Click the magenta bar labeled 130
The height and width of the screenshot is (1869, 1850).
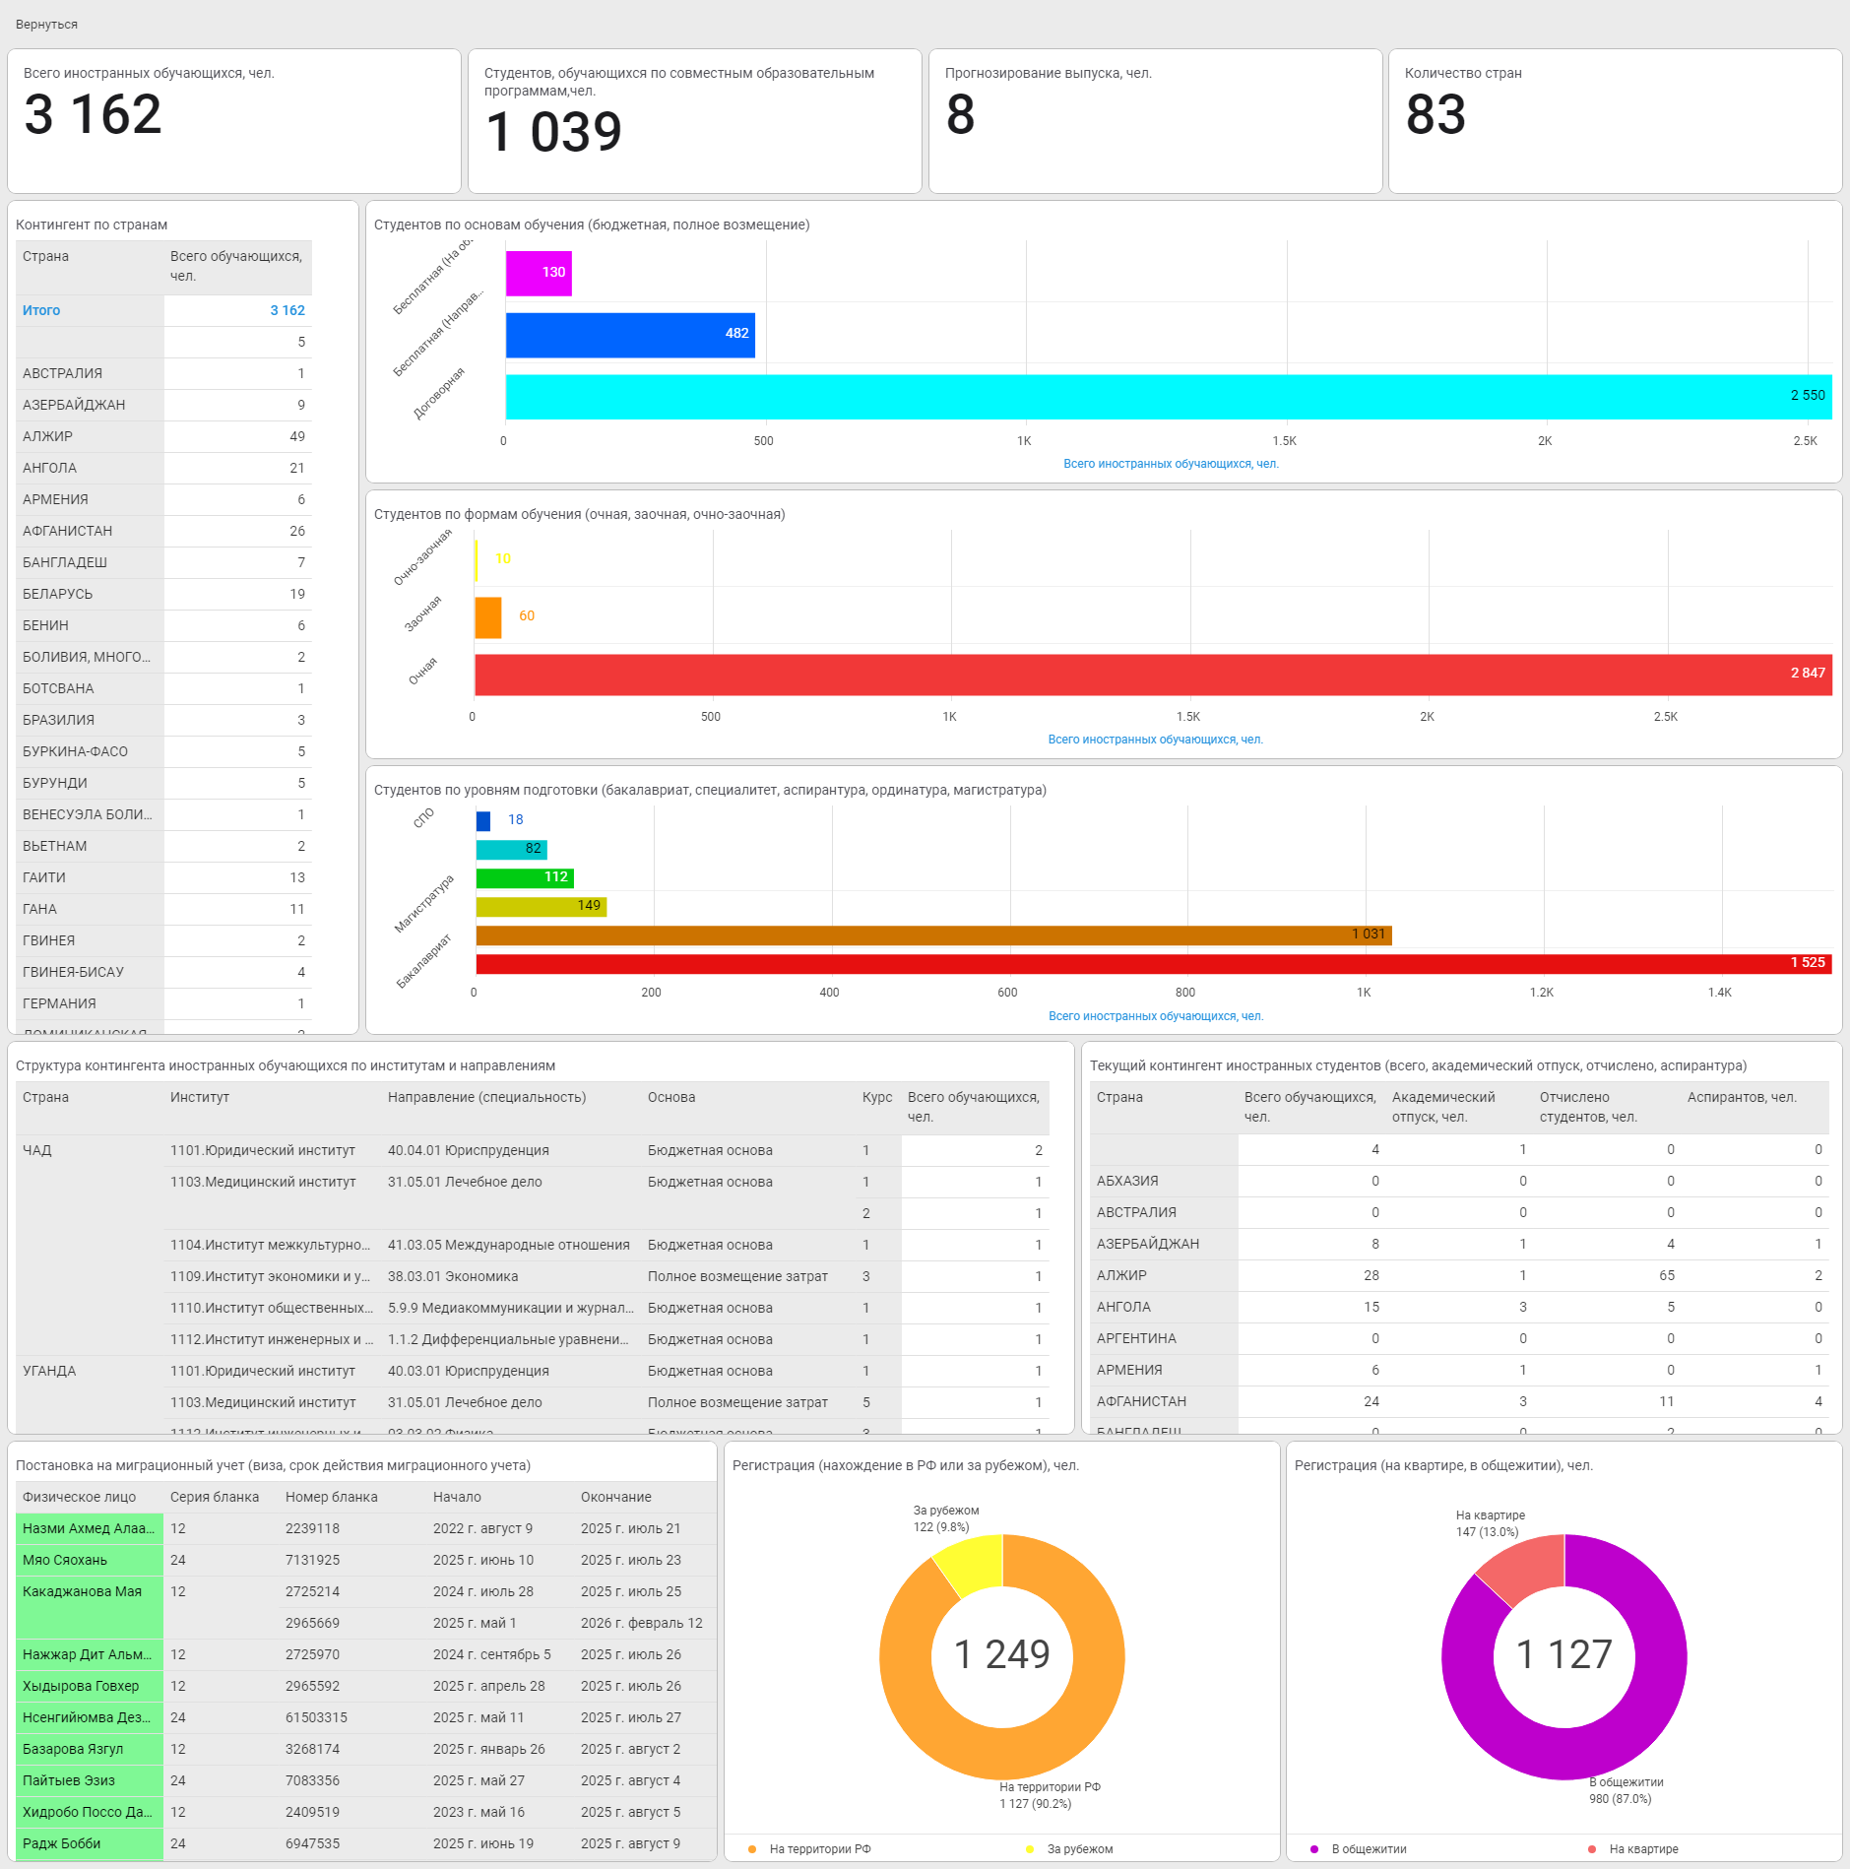(x=538, y=273)
